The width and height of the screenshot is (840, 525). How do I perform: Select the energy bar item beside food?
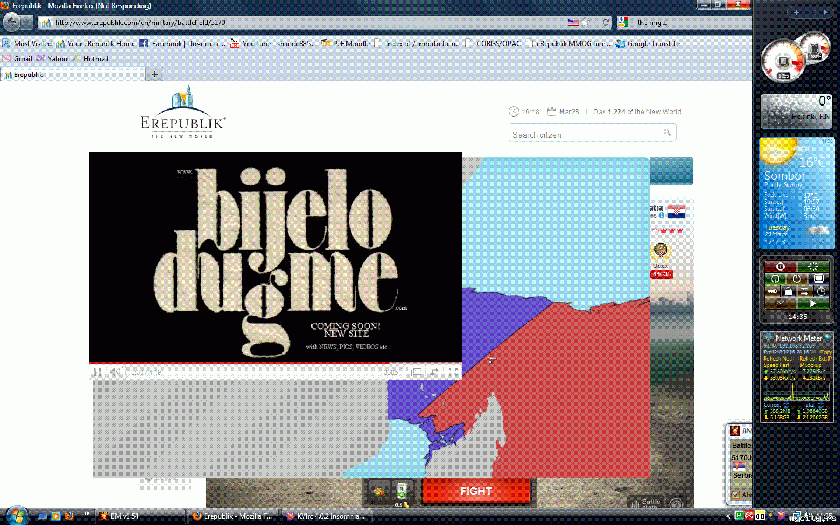click(401, 493)
